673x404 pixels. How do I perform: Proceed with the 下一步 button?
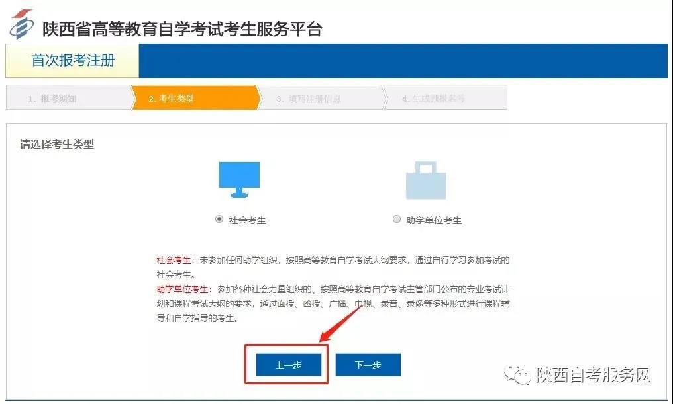368,364
